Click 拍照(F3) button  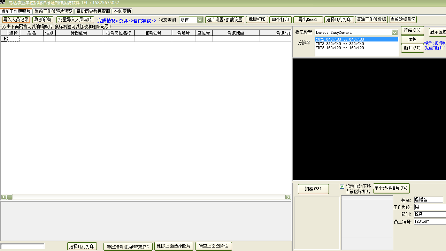click(313, 189)
